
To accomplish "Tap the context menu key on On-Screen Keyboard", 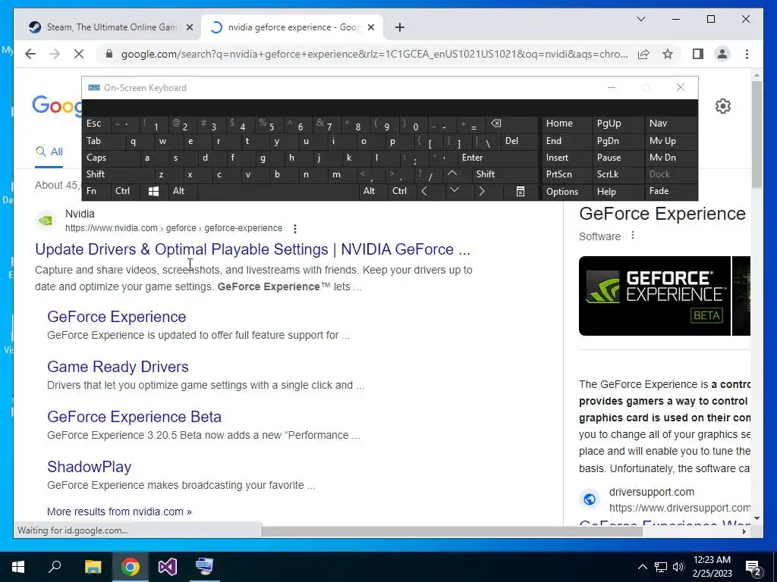I will 521,192.
